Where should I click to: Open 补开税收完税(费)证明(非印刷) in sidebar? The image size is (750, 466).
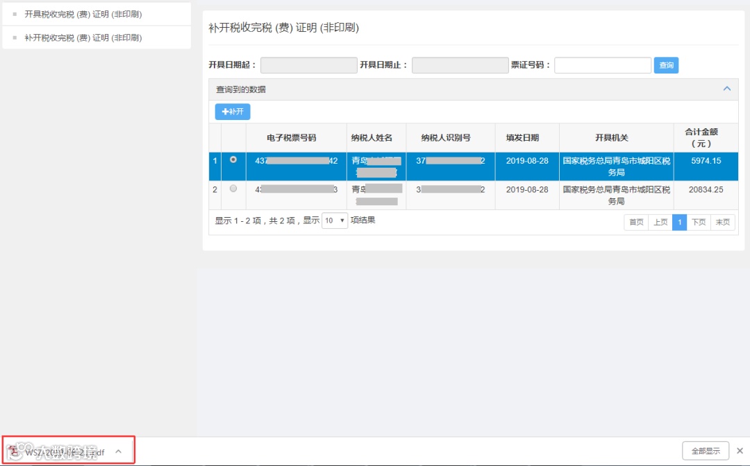coord(83,37)
